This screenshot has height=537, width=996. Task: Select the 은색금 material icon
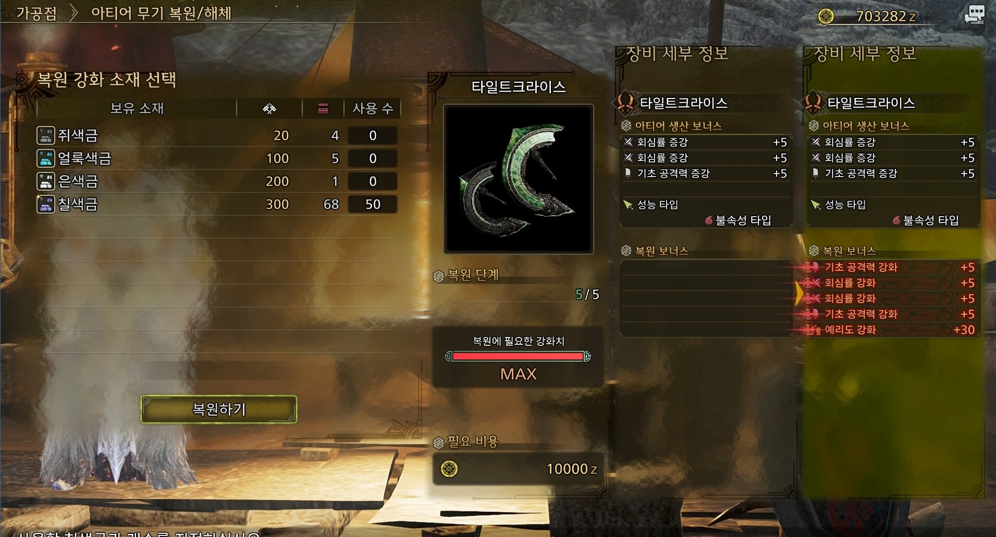click(x=46, y=181)
